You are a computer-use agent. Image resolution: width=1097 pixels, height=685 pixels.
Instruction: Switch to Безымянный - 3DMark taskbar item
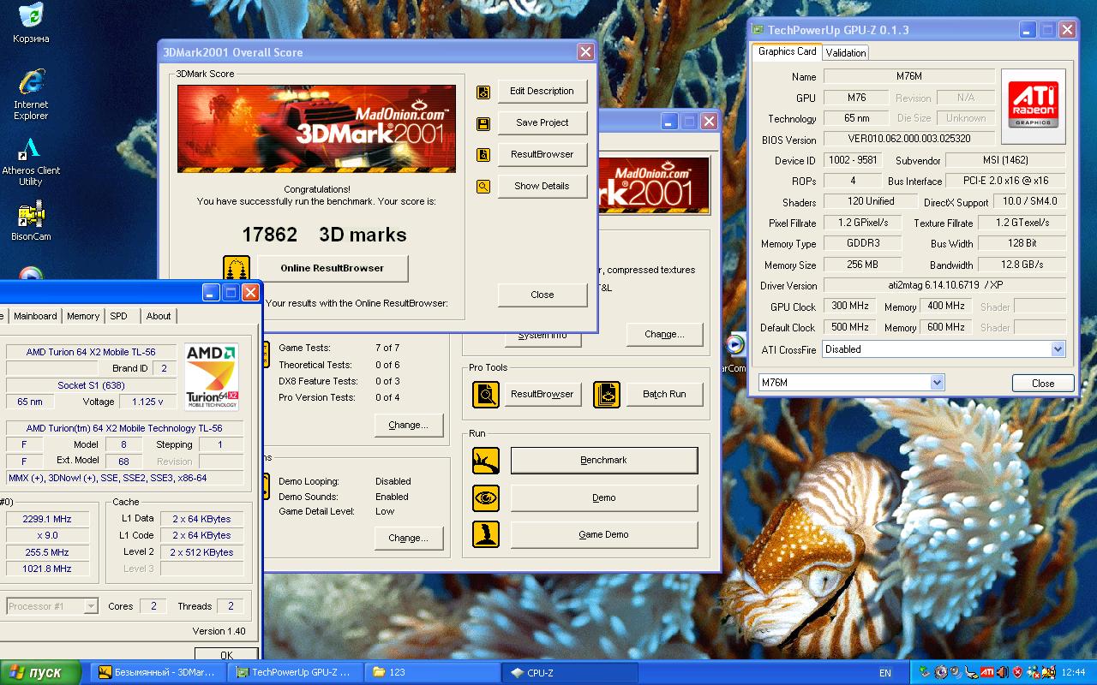pos(159,672)
